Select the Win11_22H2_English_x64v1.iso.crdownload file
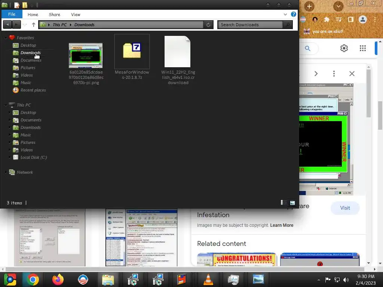 [x=178, y=60]
